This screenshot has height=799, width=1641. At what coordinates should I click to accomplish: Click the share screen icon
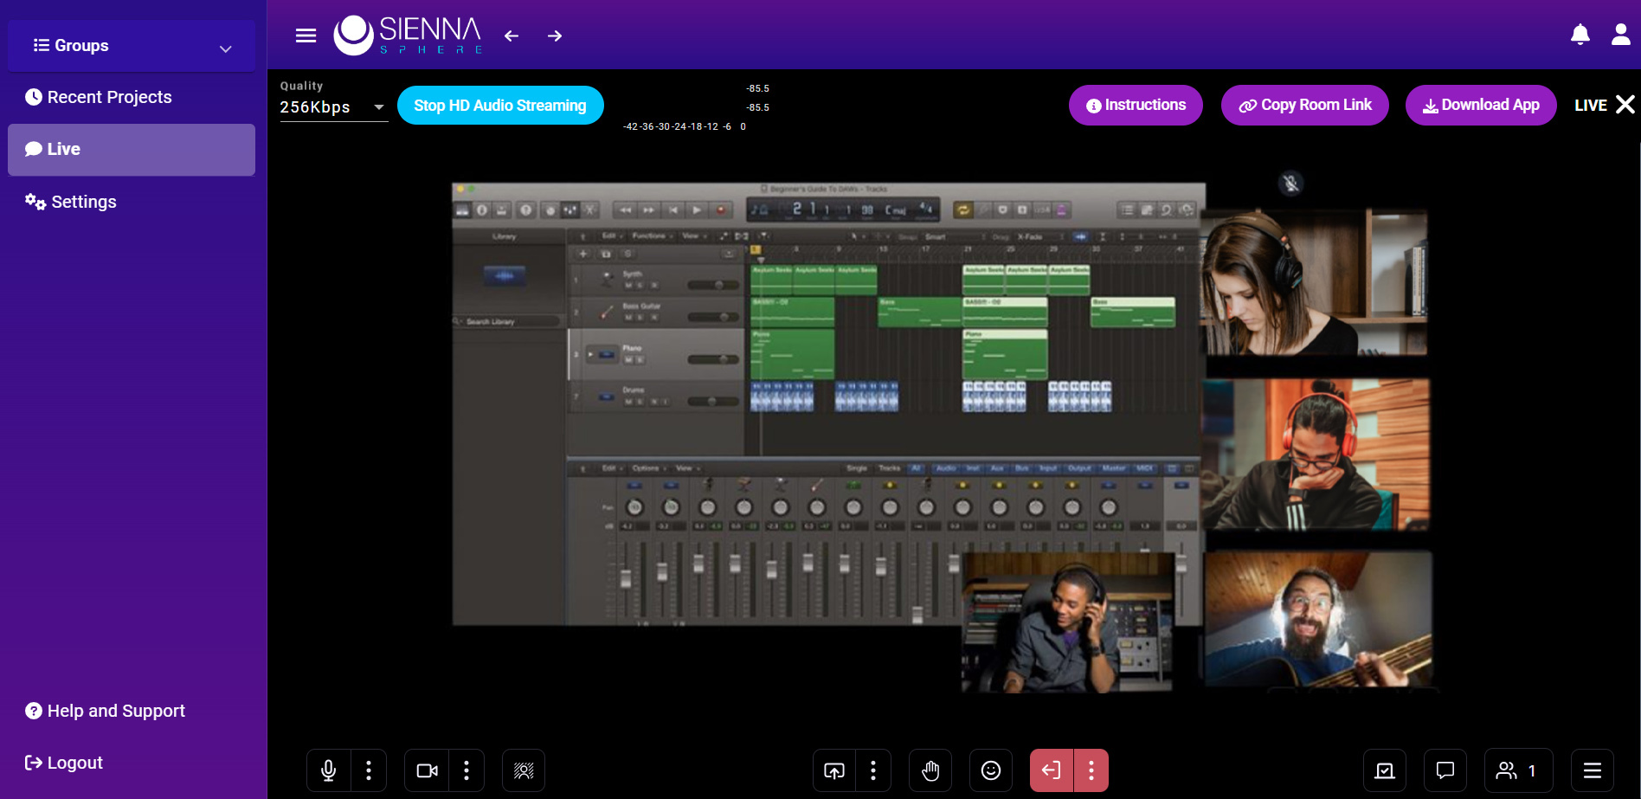click(x=834, y=770)
